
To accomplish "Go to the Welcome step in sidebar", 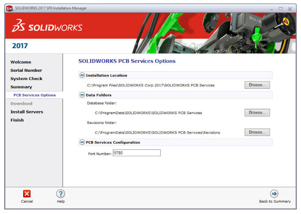I will click(21, 62).
